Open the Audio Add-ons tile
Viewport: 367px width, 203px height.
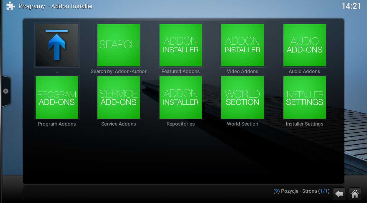pyautogui.click(x=305, y=45)
